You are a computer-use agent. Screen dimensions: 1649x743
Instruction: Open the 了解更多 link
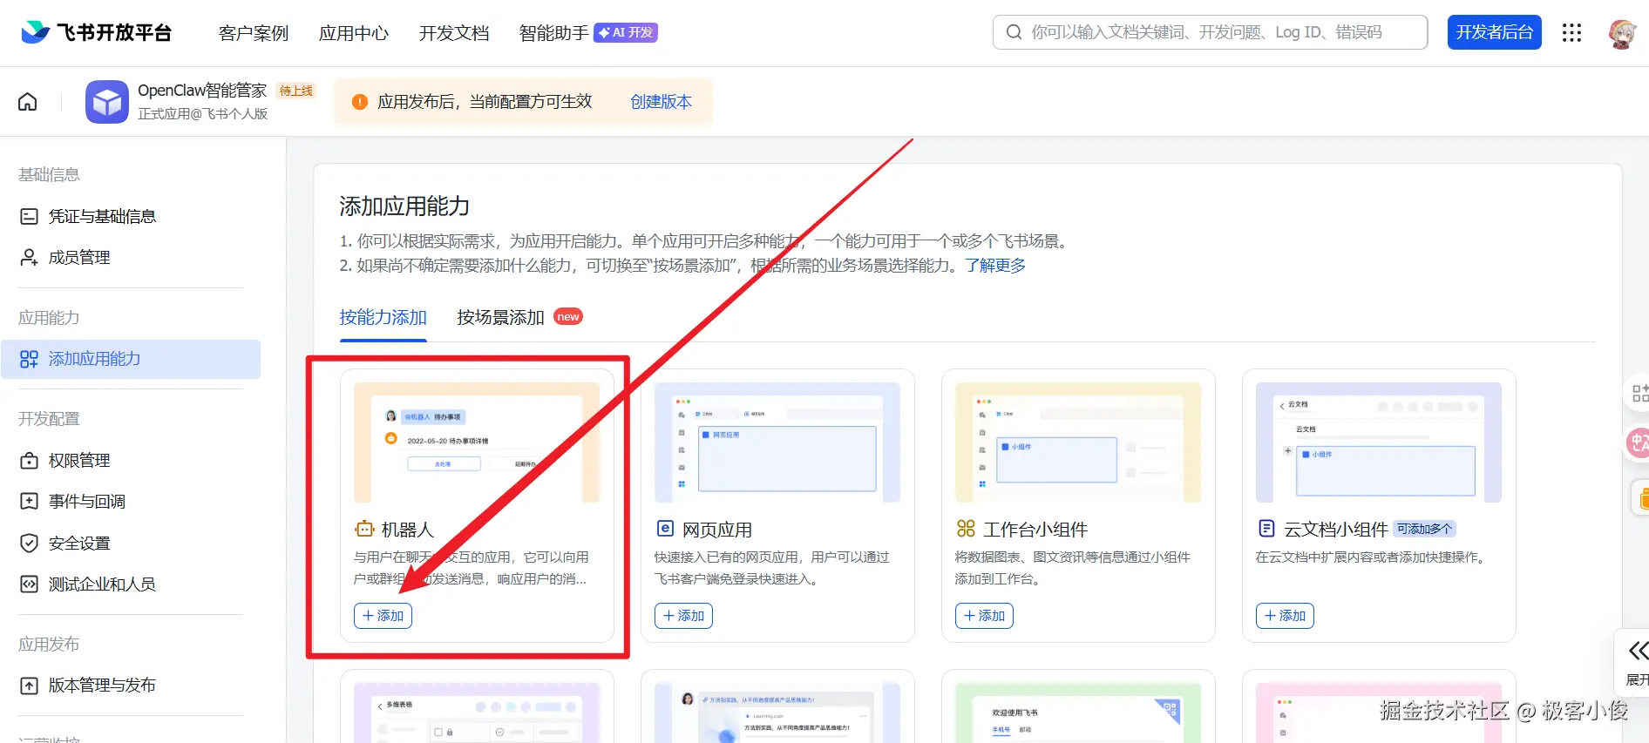point(995,265)
